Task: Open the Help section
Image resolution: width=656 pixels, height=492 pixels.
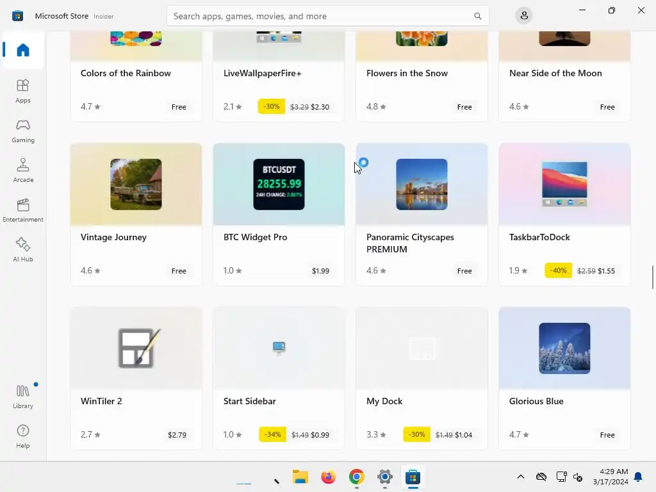Action: click(23, 436)
